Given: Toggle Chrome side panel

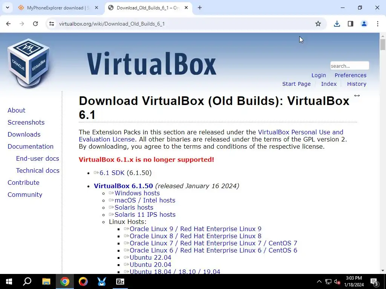Looking at the screenshot, I should point(351,24).
